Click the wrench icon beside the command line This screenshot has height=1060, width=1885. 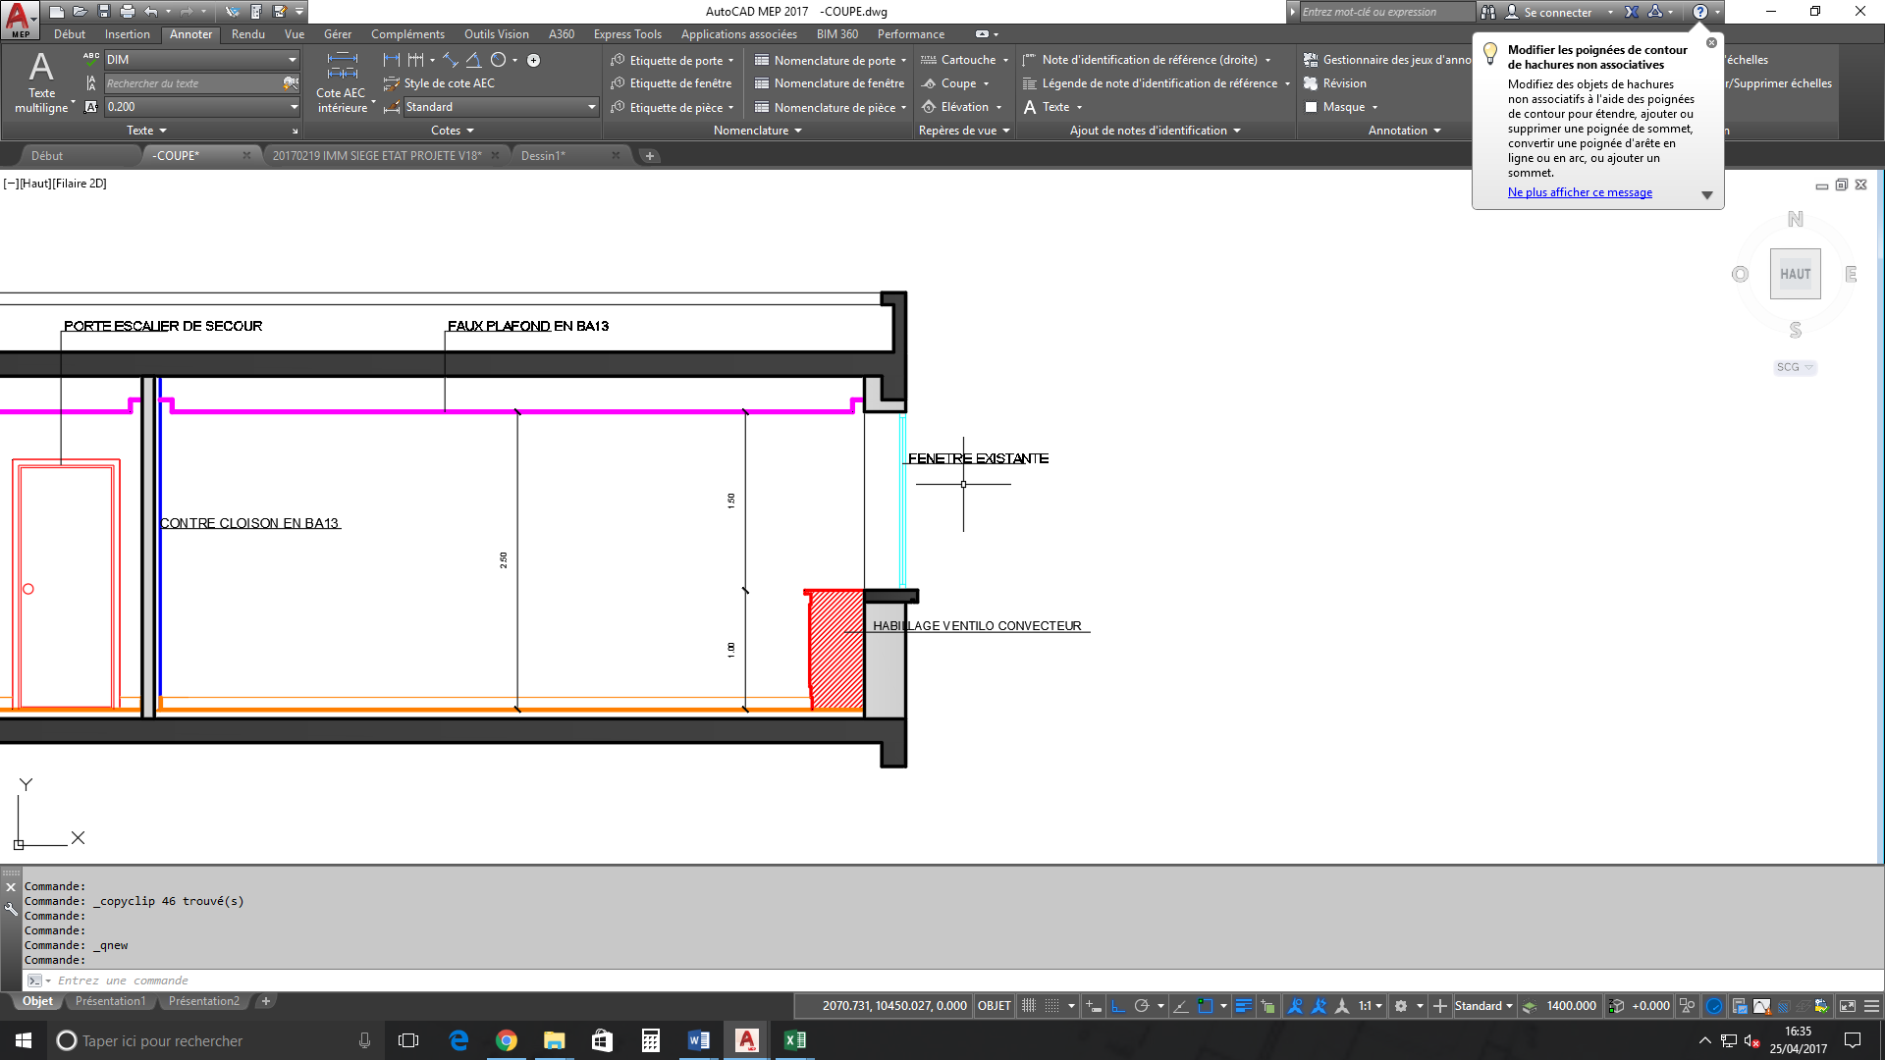(11, 910)
